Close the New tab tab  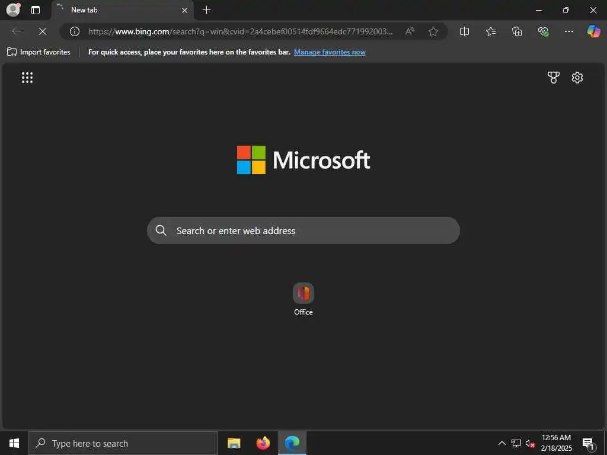tap(185, 11)
